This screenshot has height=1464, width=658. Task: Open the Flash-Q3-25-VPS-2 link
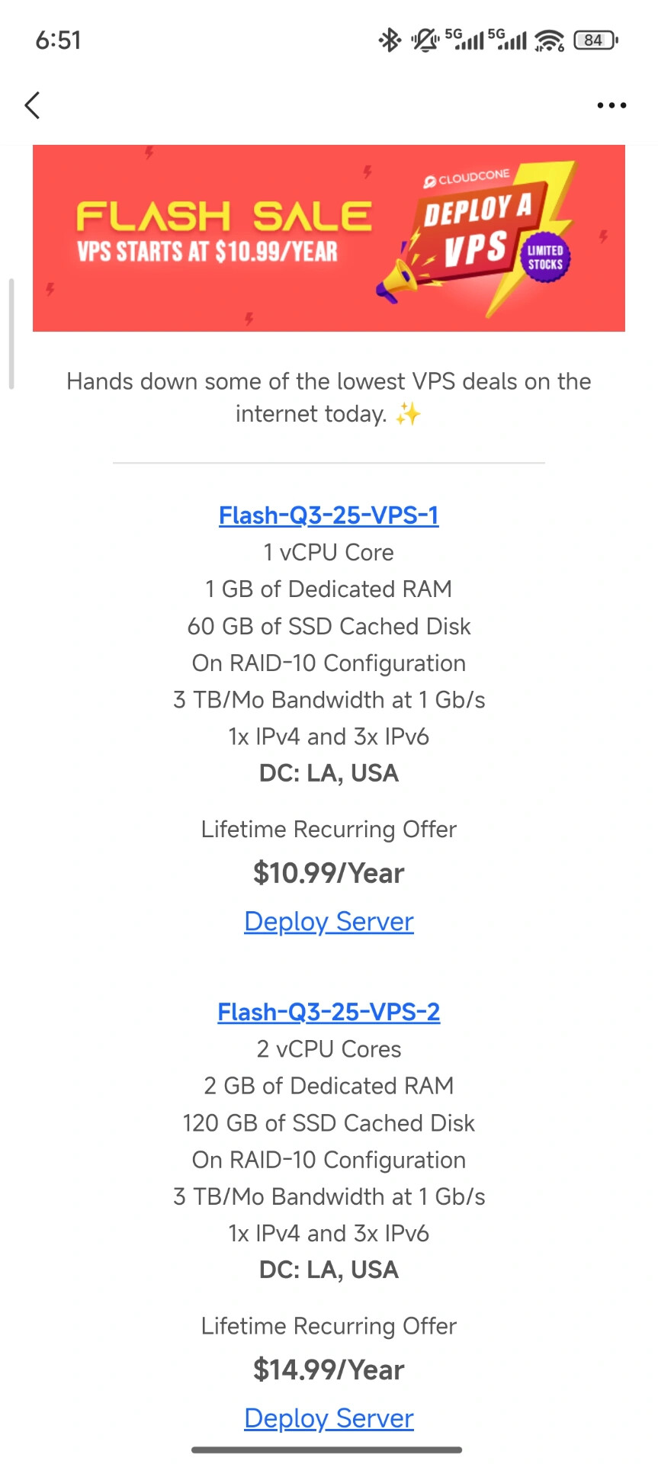[329, 1012]
